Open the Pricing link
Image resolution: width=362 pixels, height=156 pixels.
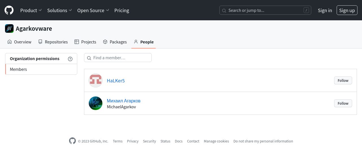[x=122, y=10]
